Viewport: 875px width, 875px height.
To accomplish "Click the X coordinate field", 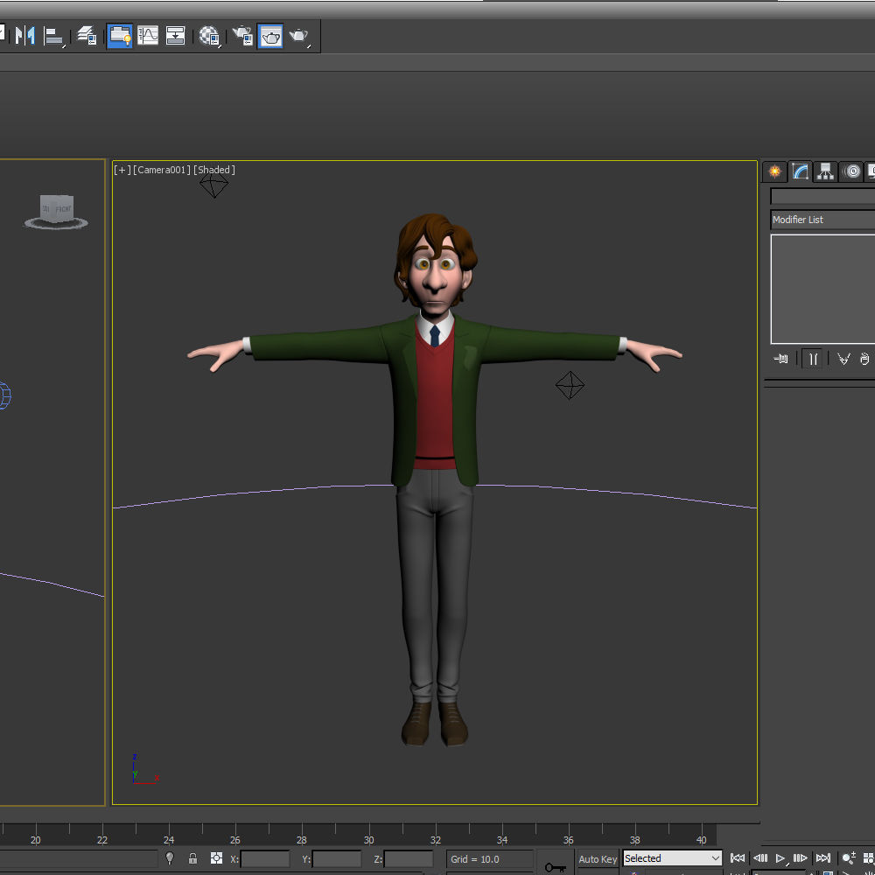I will click(265, 859).
